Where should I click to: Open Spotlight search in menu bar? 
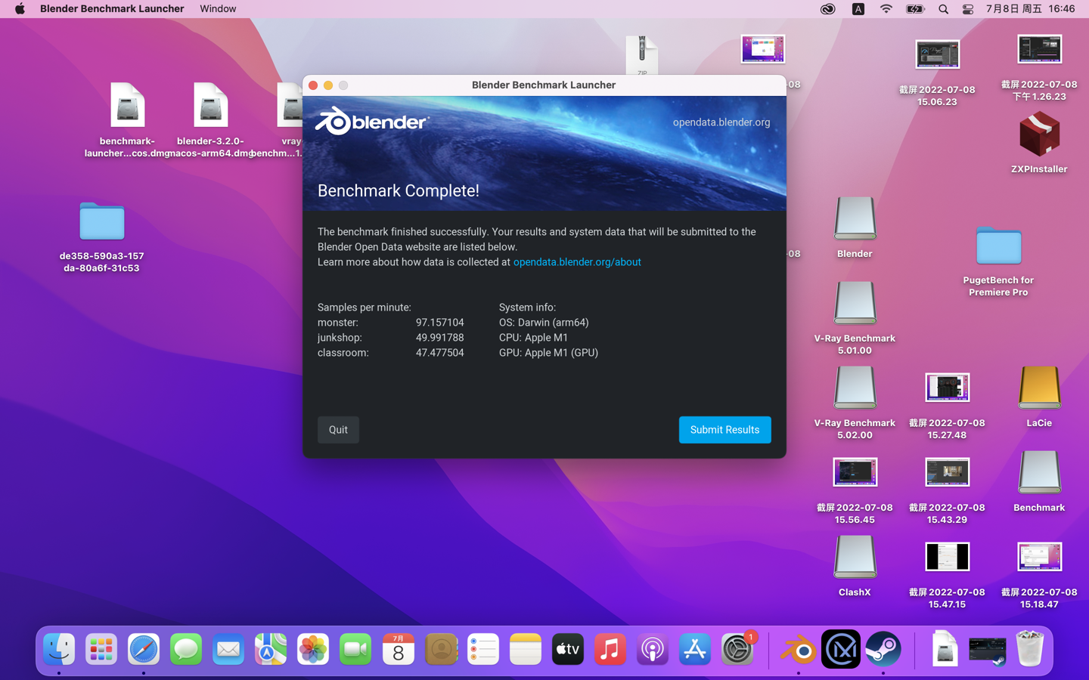(x=943, y=9)
